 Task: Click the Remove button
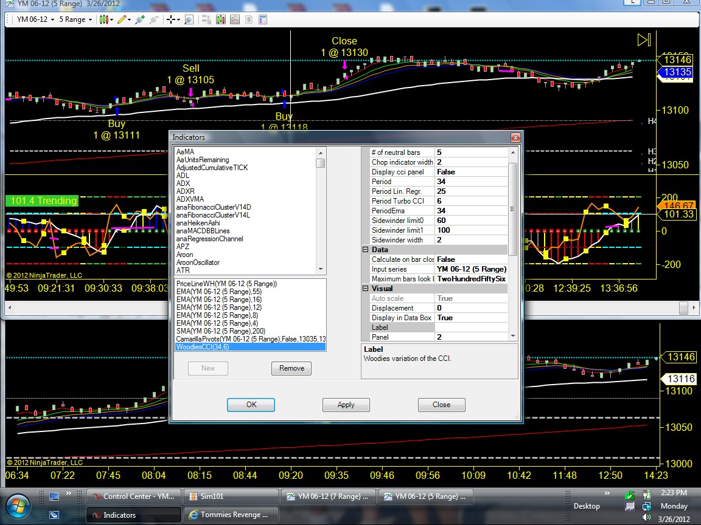pos(291,368)
